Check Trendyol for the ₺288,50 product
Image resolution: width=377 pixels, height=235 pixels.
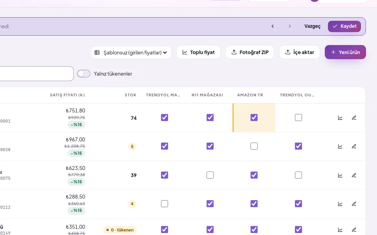(165, 204)
